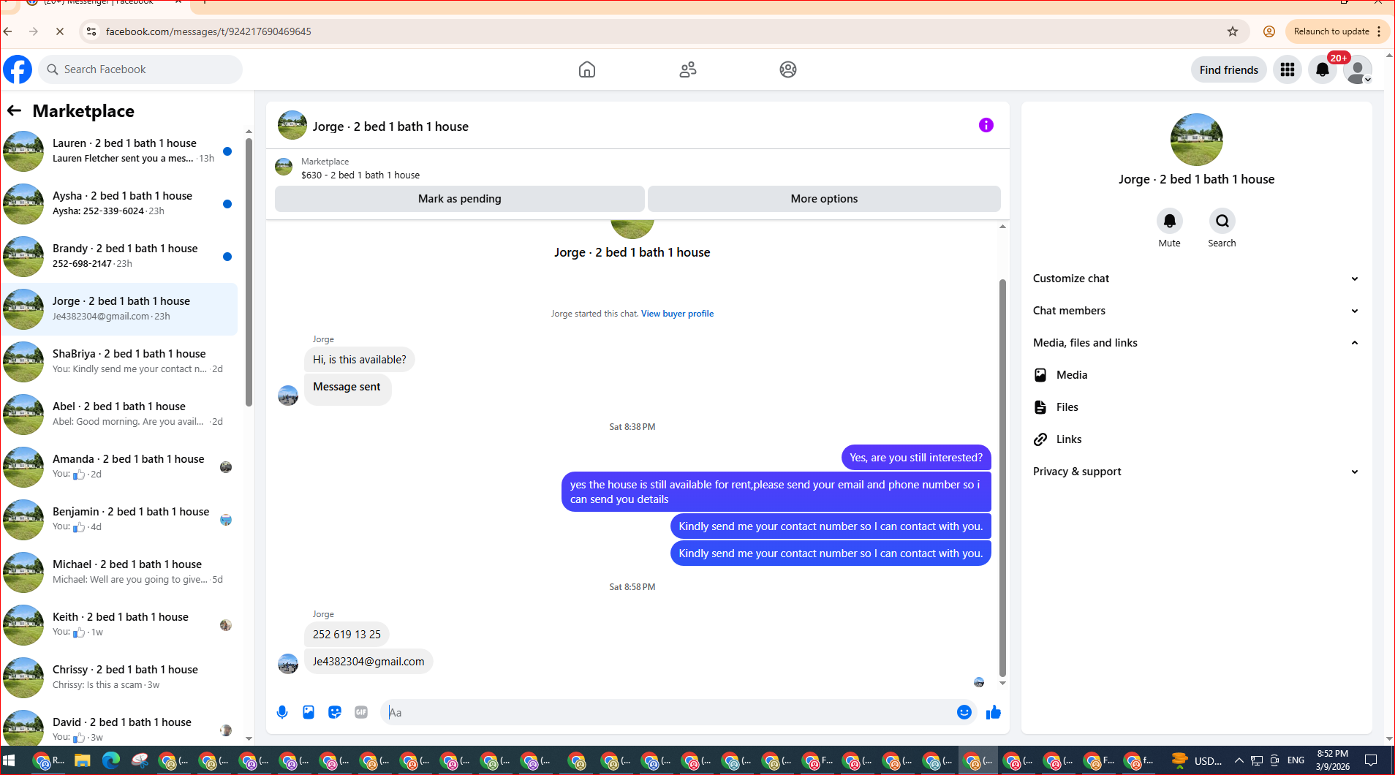Open View buyer profile link
Image resolution: width=1395 pixels, height=775 pixels.
click(677, 314)
